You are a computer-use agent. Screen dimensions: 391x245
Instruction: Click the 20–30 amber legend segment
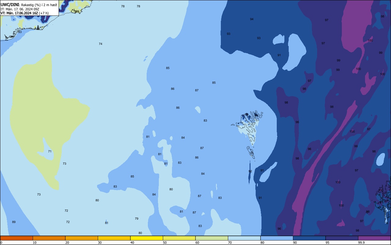82,238
